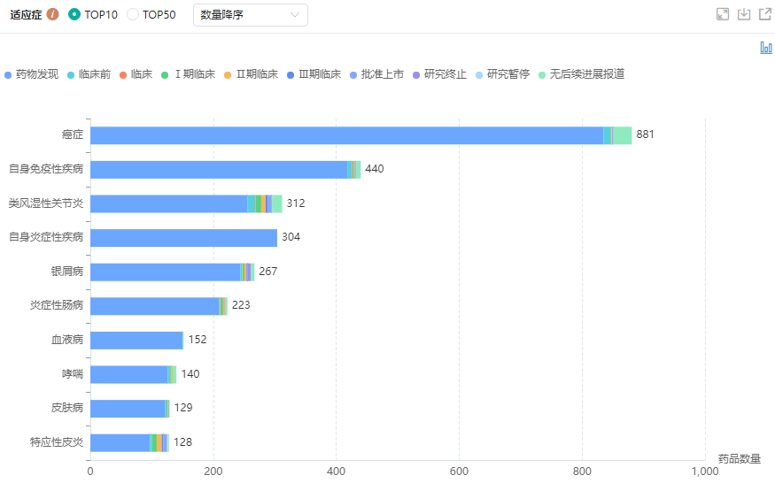
Task: Click the info icon beside 适应症
Action: pos(53,15)
